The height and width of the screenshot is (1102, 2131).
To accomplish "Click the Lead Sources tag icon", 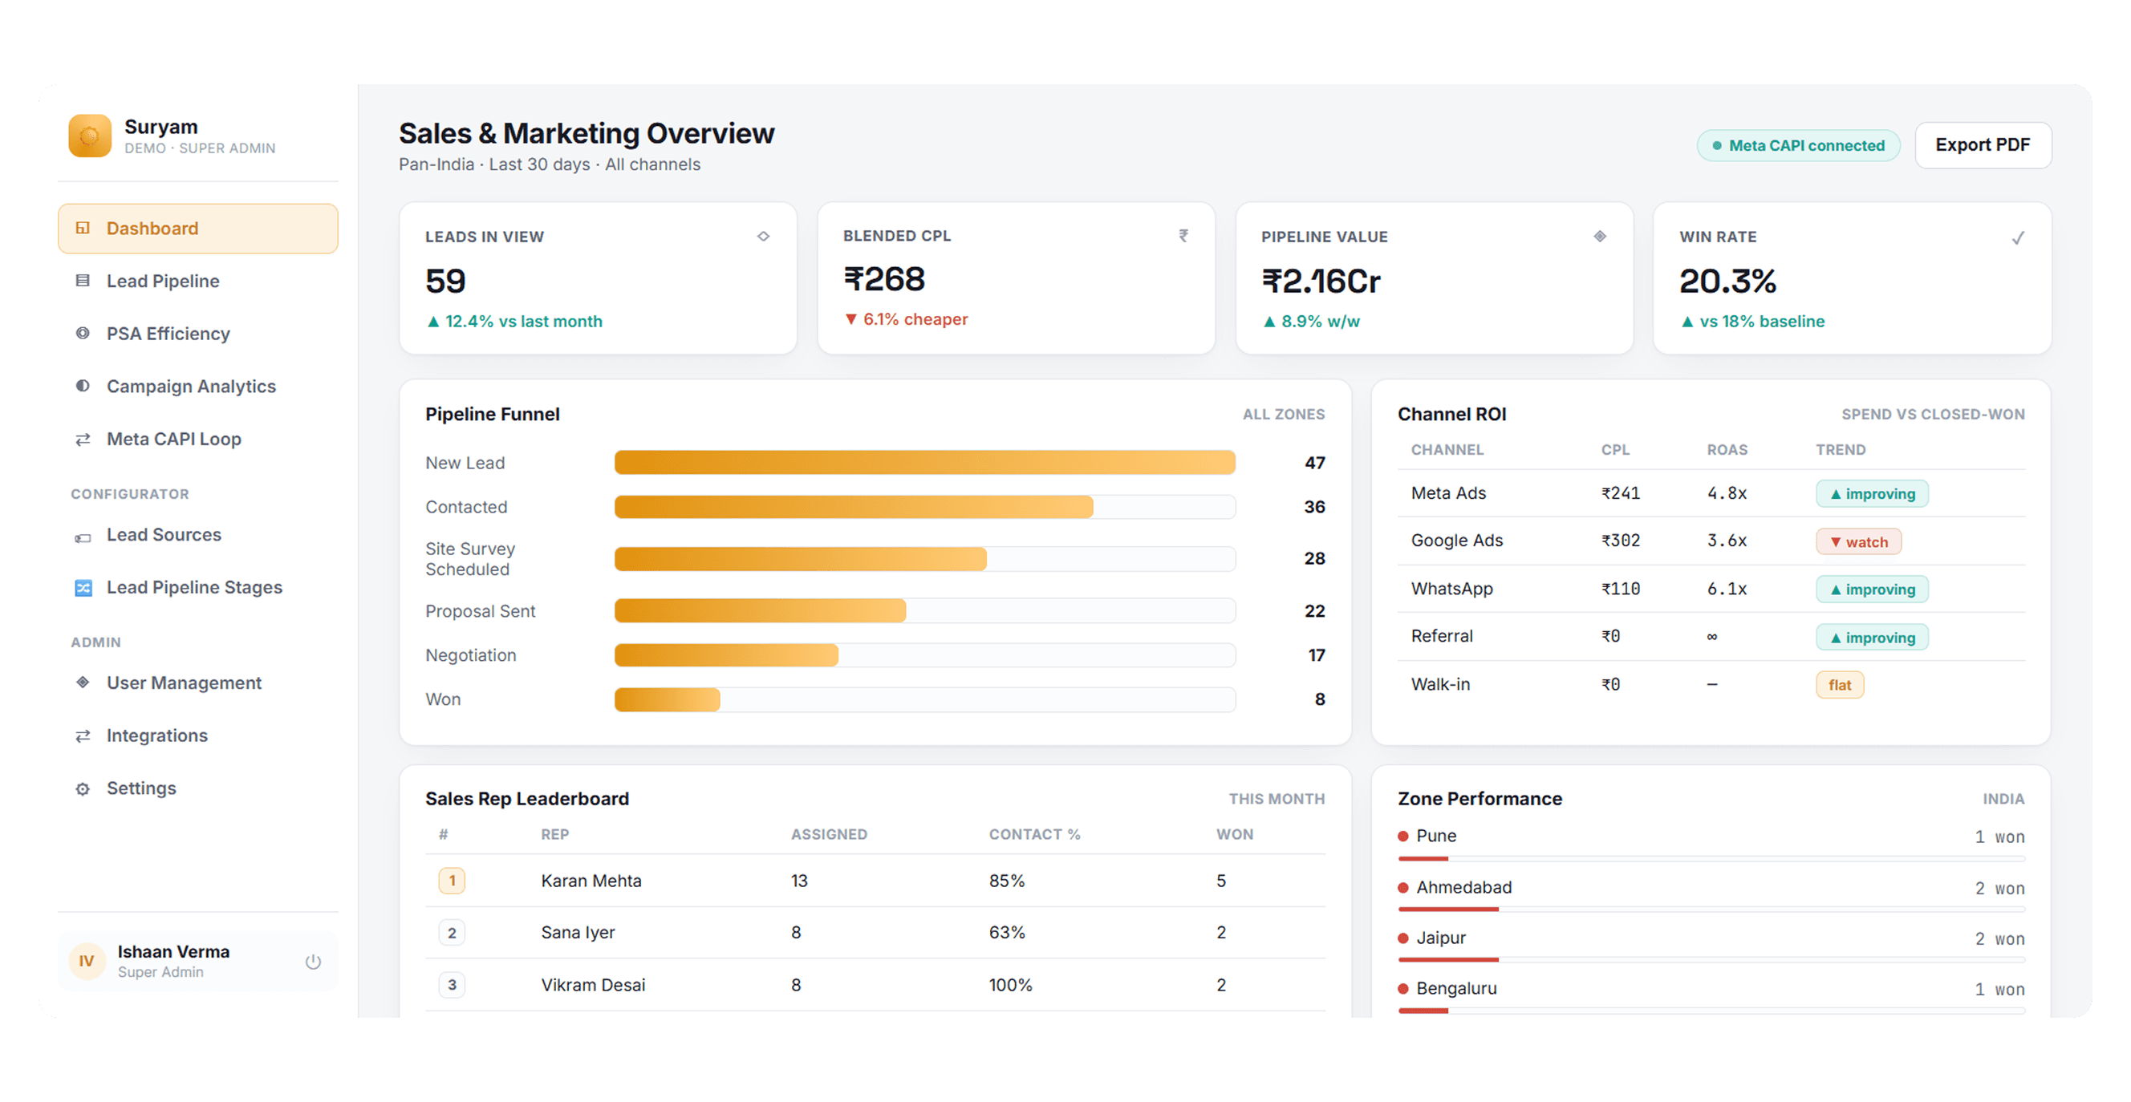I will point(83,537).
